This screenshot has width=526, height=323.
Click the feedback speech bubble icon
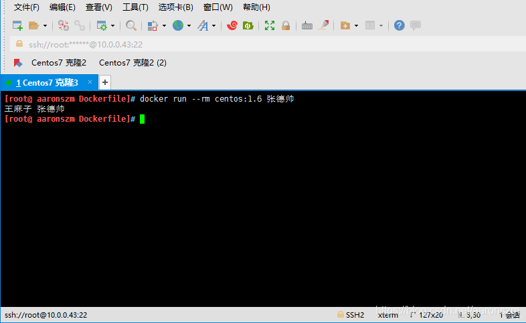416,25
